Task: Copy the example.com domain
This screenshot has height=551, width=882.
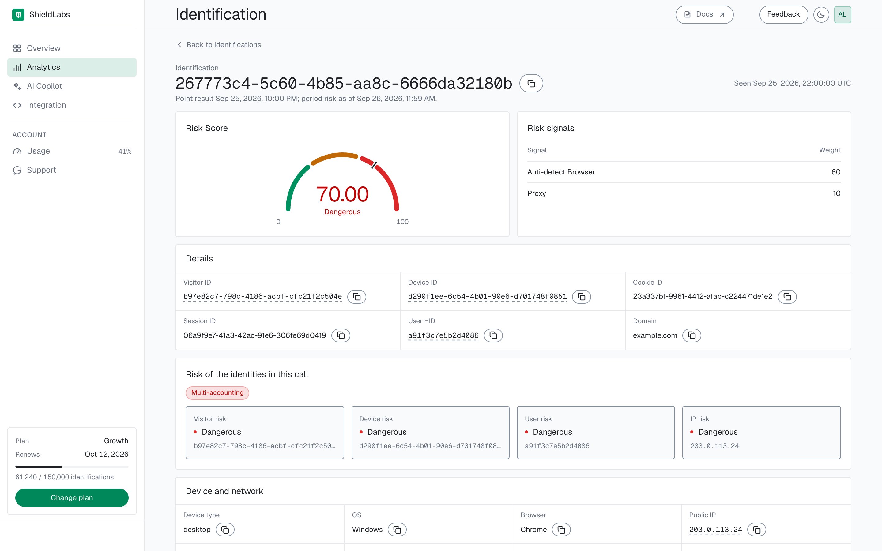Action: point(692,335)
